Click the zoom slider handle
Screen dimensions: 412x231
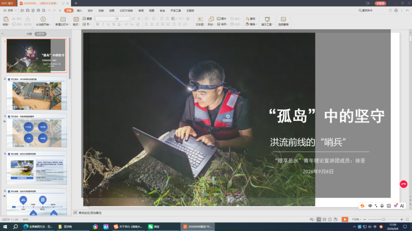(384, 219)
